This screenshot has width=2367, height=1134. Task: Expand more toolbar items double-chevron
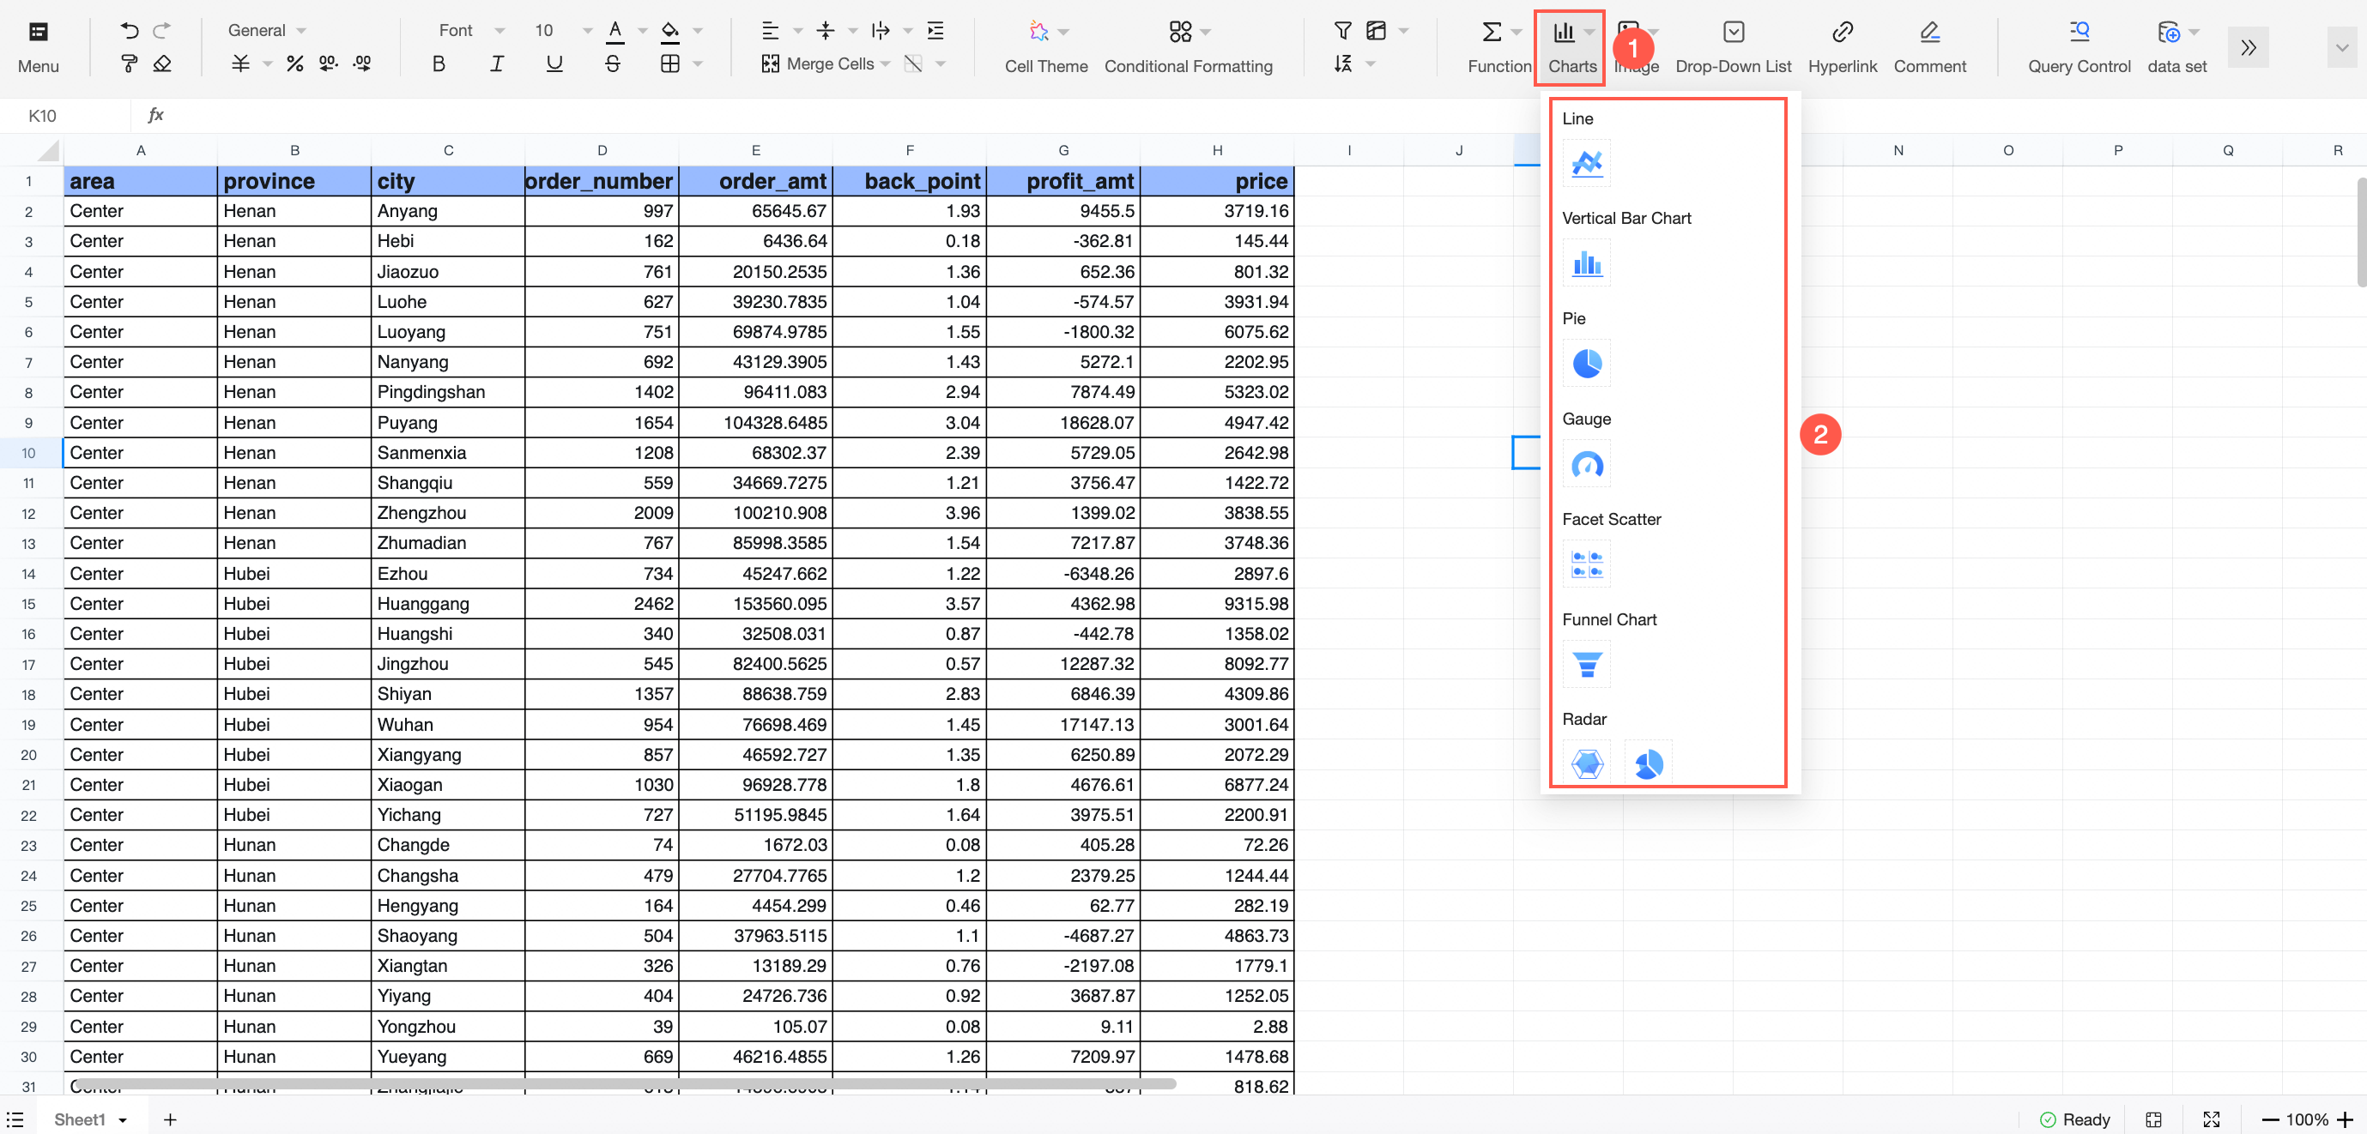pos(2249,48)
